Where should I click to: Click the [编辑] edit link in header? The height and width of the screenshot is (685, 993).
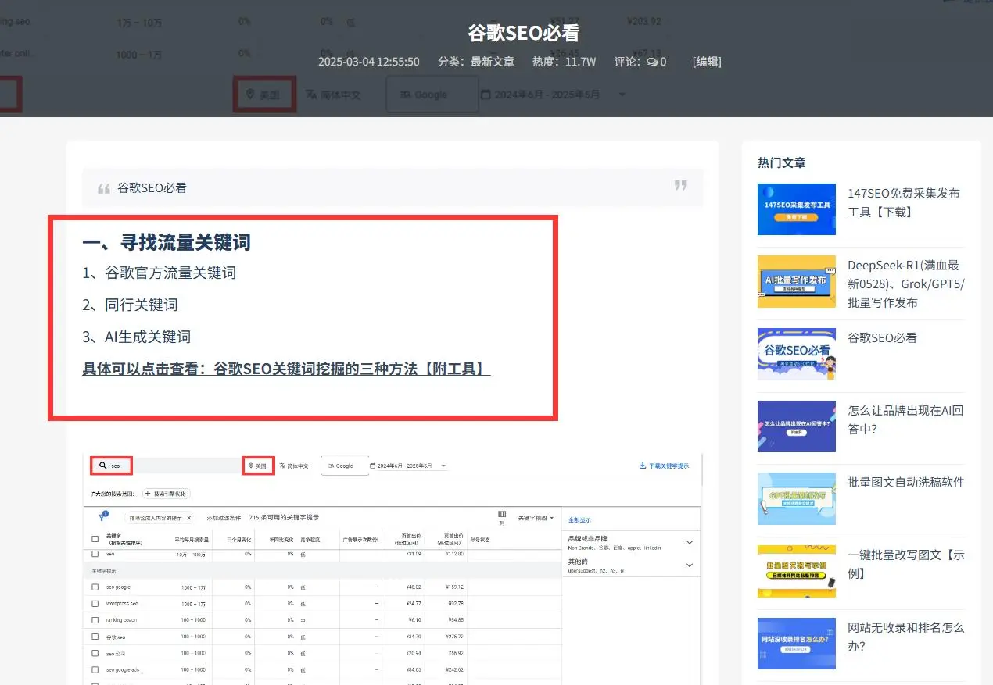click(707, 62)
